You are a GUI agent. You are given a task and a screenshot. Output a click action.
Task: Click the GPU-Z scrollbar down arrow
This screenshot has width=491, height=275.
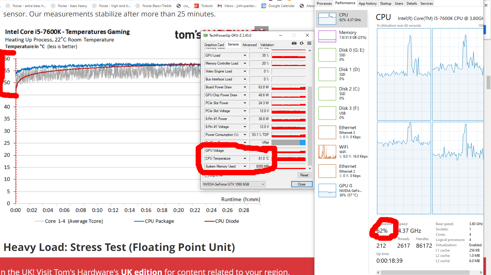tap(310, 168)
